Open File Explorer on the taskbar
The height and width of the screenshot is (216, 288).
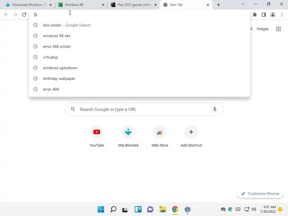pyautogui.click(x=163, y=209)
